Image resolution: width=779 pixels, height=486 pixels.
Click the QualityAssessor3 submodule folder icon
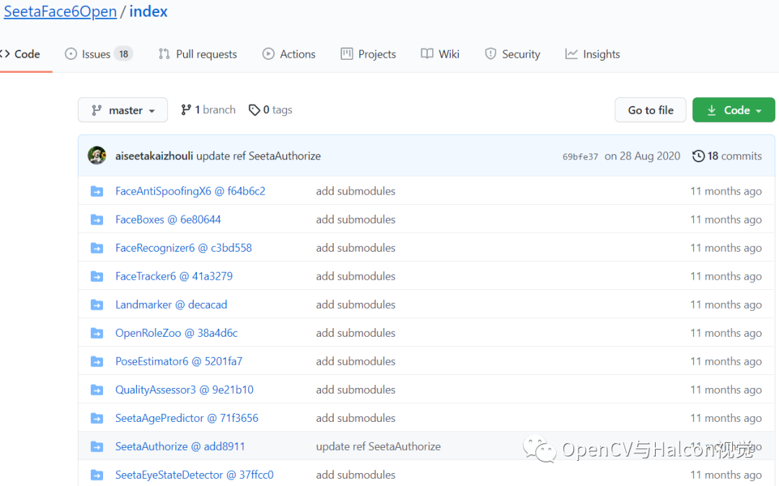click(x=97, y=389)
